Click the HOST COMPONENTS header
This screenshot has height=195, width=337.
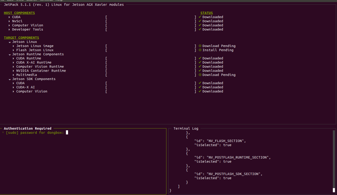coord(19,13)
